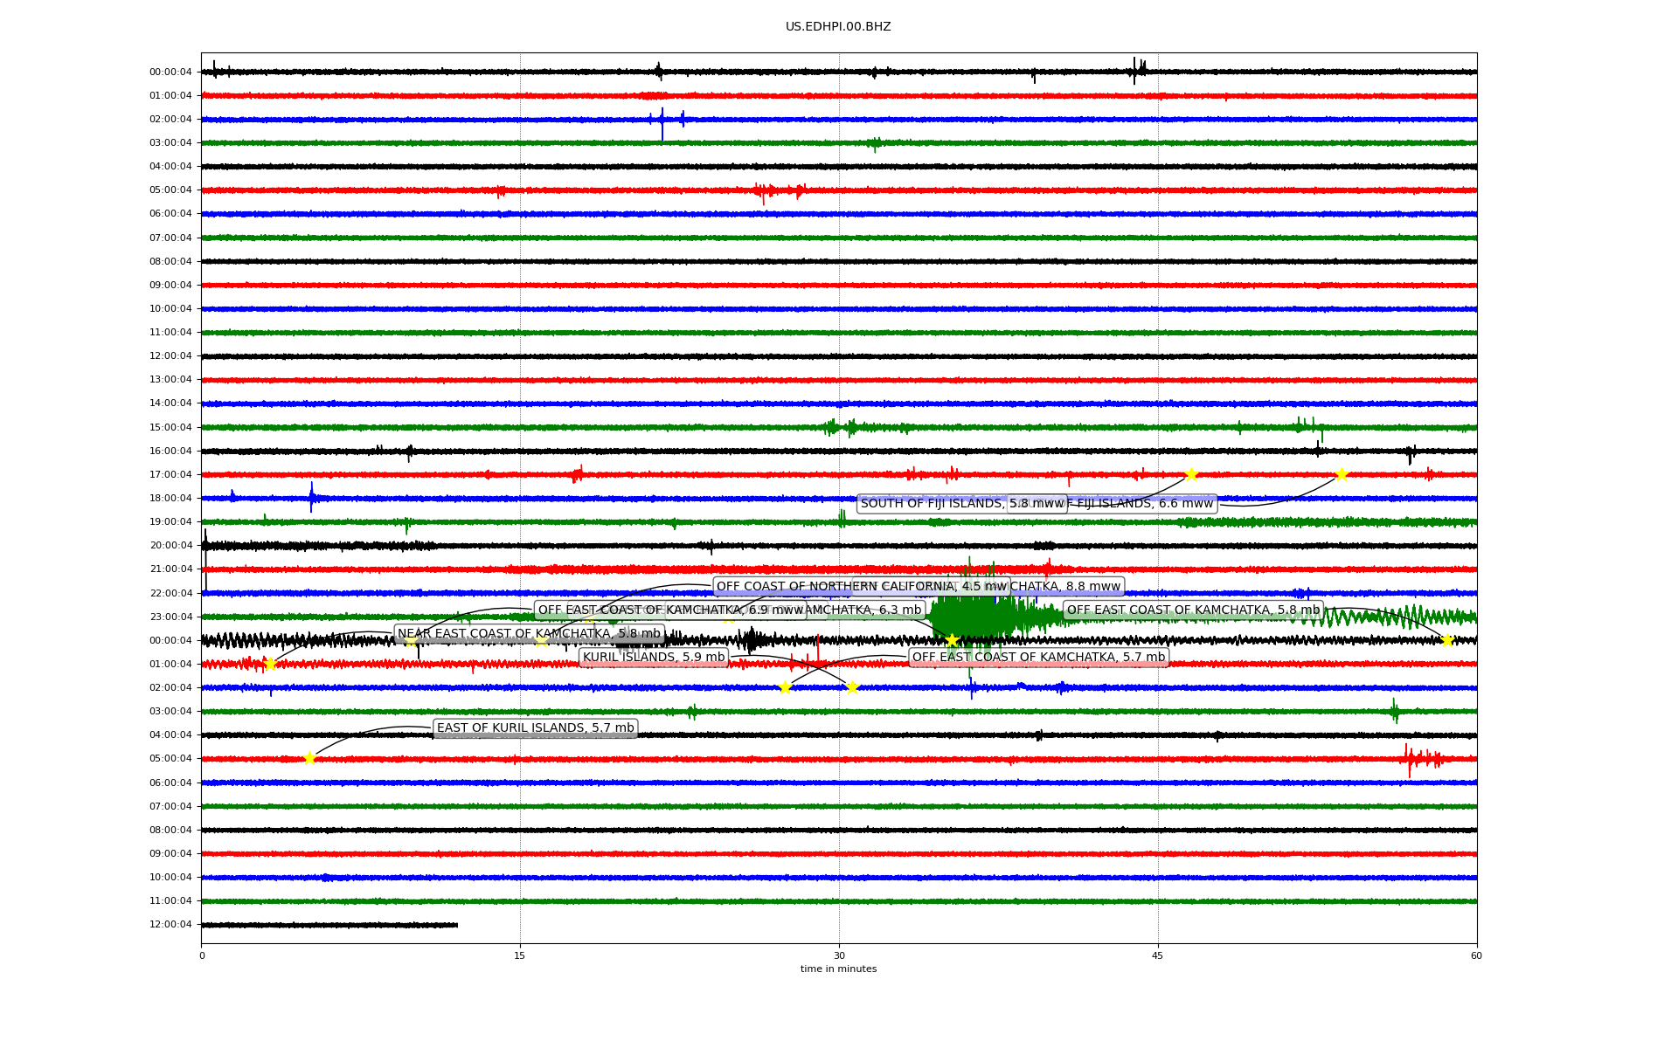Click the KURIL ISLANDS, 5.9 mb label
Screen dimensions: 1678x1048
click(654, 658)
